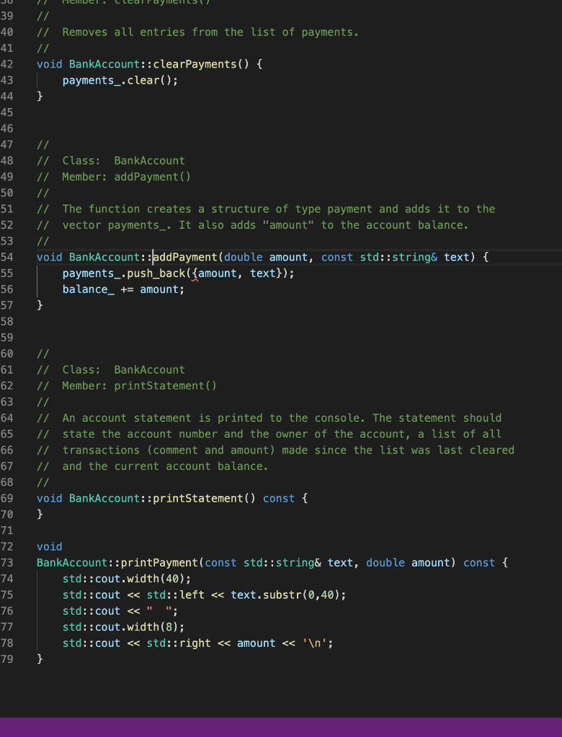Click the '\n' character literal on line 78
Viewport: 562px width, 737px height.
pos(314,643)
